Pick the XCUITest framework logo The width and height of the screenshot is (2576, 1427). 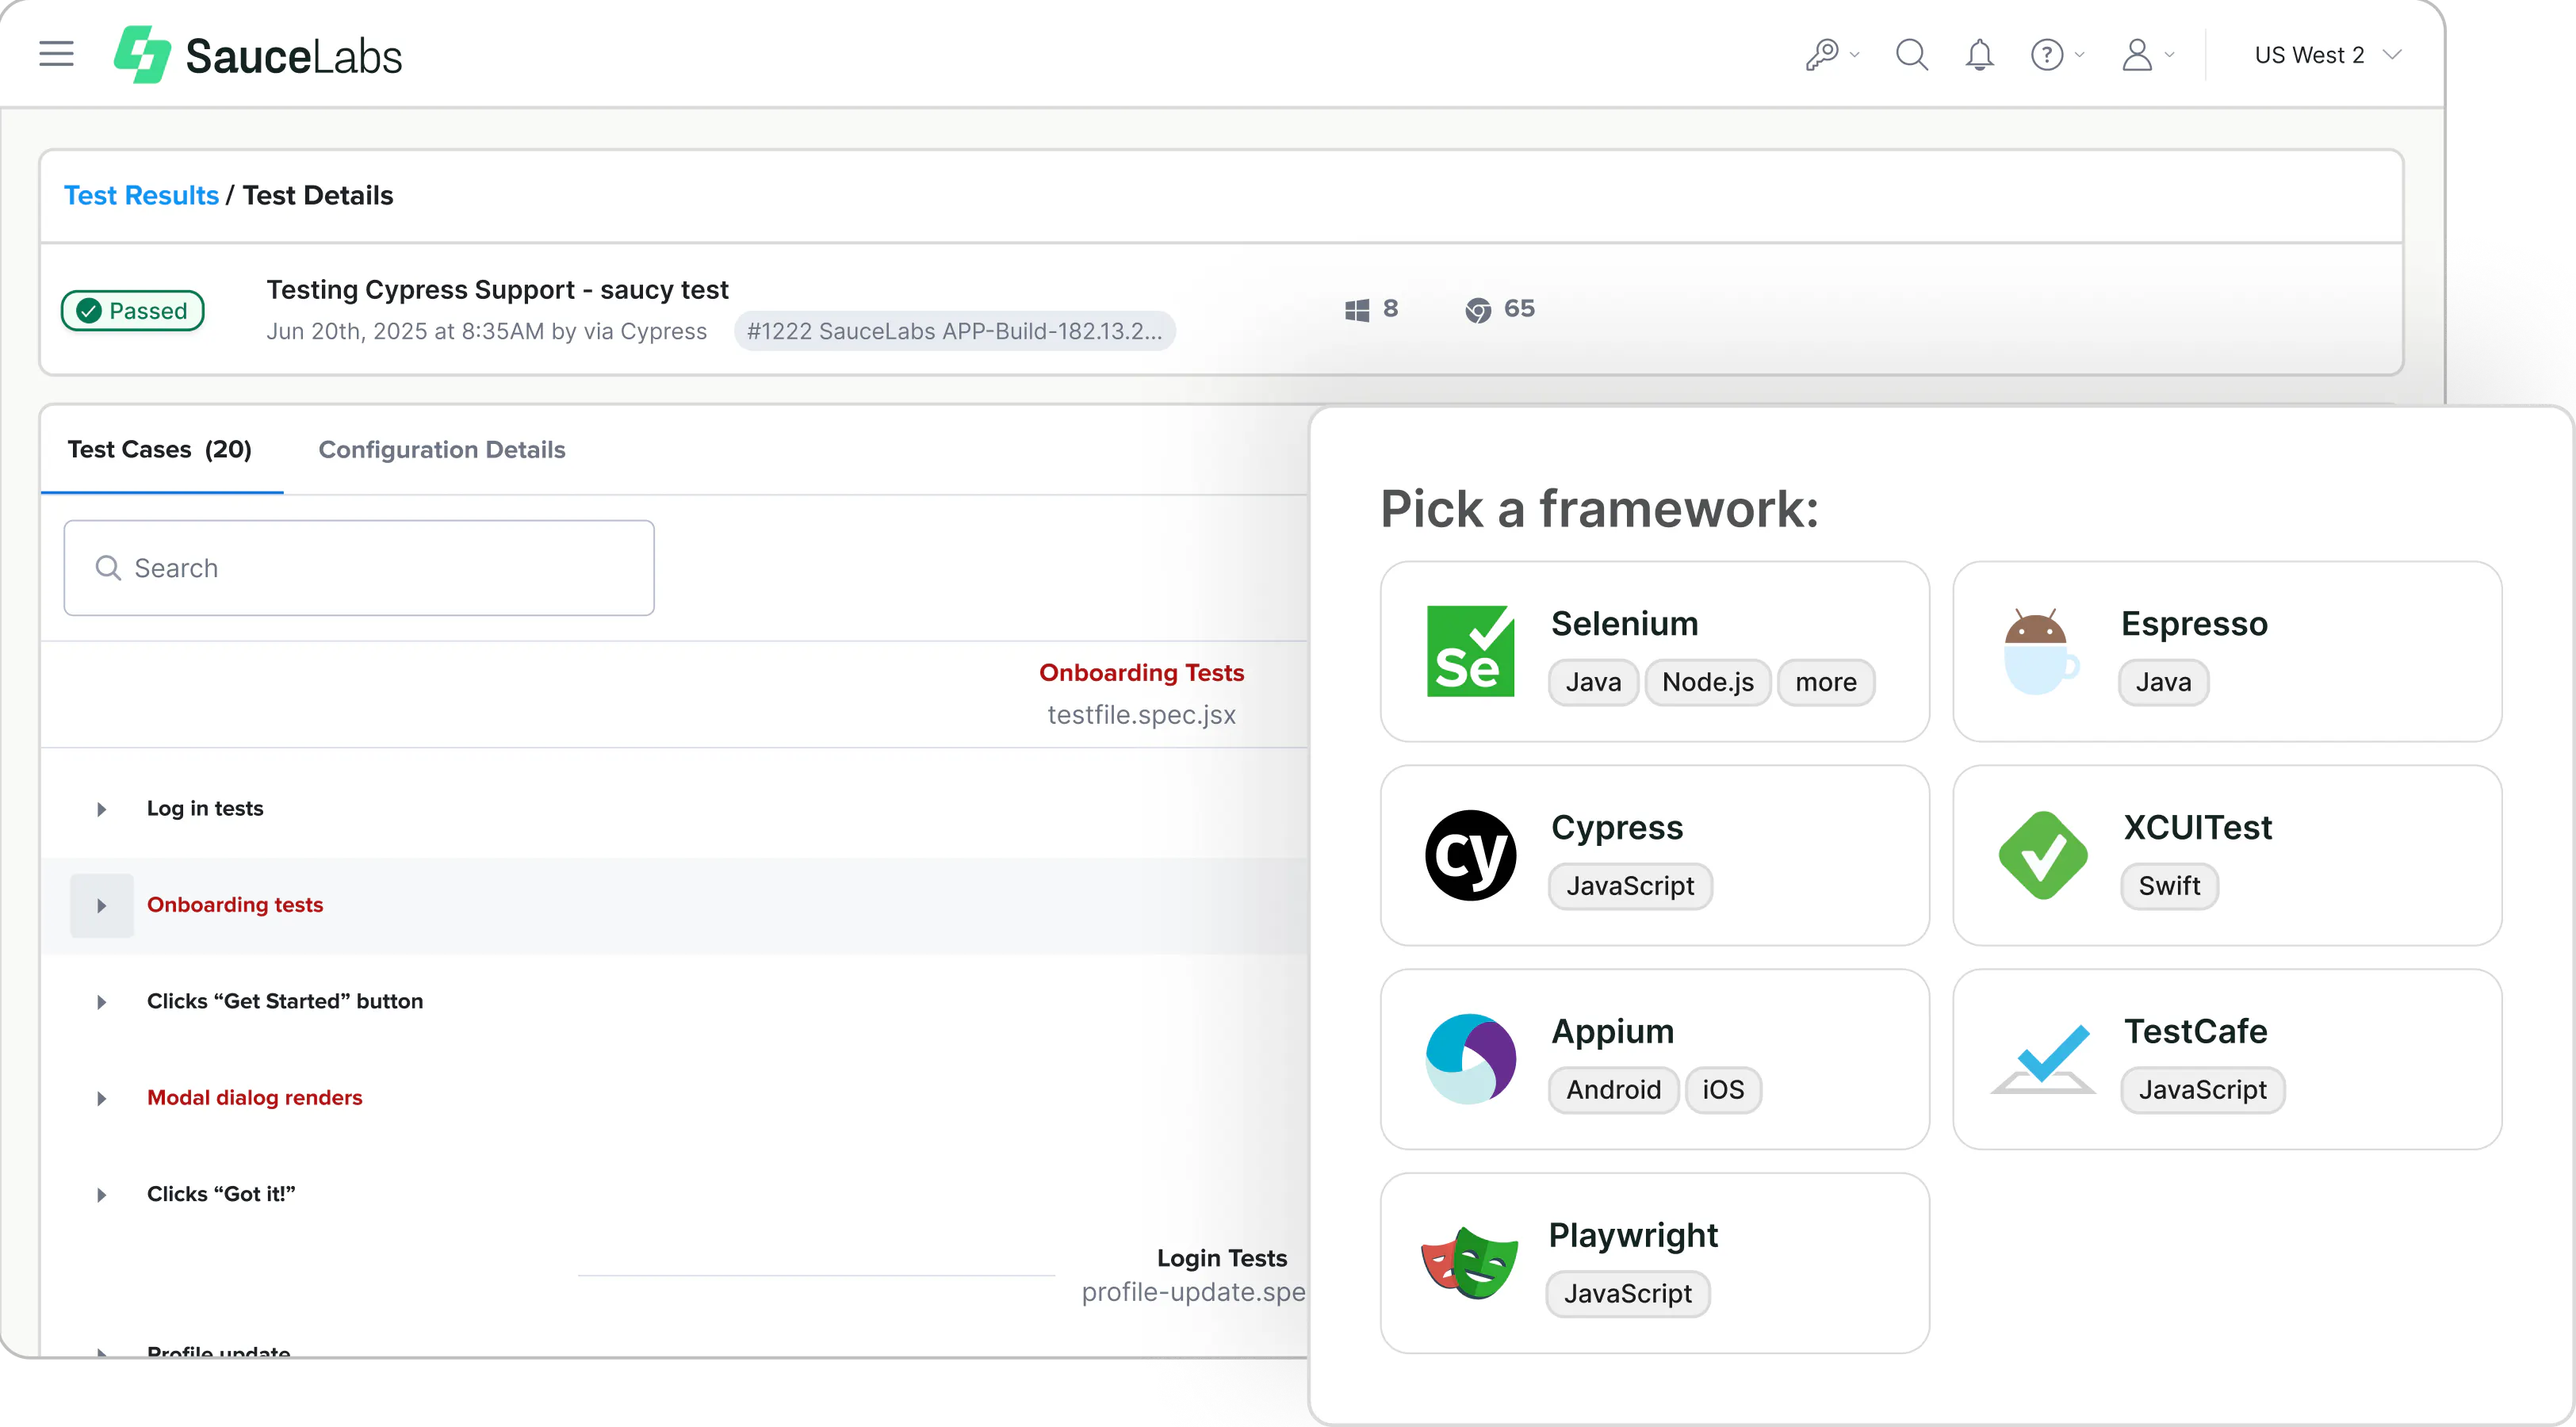click(x=2043, y=855)
